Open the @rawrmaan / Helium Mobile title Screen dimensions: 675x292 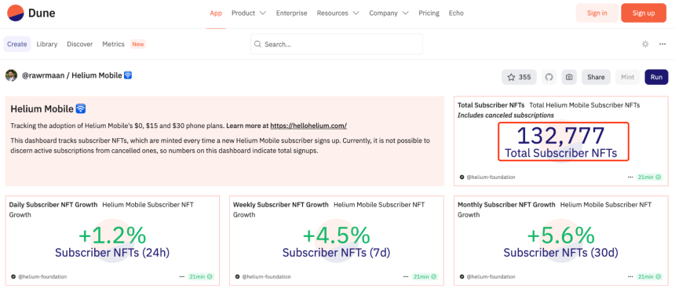click(77, 75)
